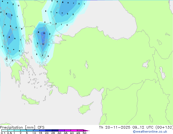
Task: Click the arrow tip at the legend's end above 50
Action: click(x=87, y=130)
